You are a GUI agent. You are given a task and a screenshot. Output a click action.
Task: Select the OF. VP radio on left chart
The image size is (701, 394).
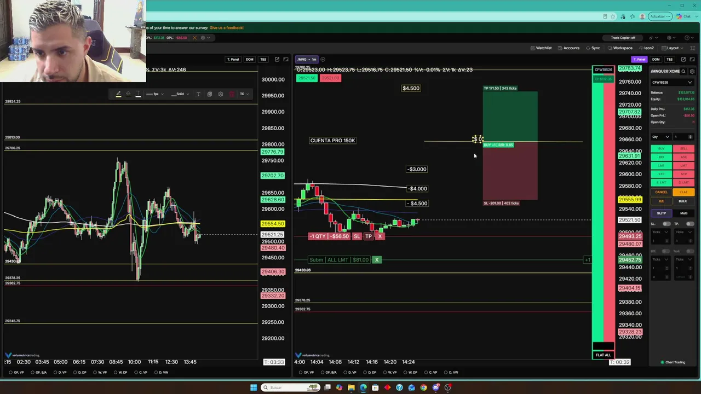[x=16, y=373]
